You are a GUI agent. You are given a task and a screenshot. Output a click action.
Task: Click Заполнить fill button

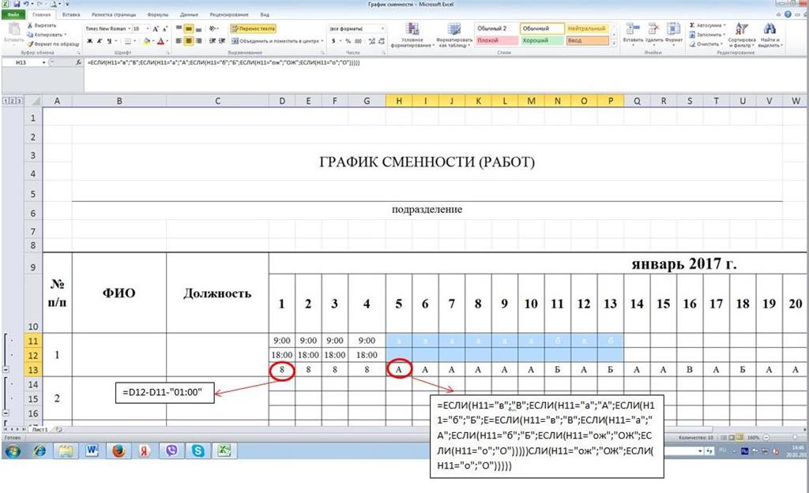pos(706,35)
